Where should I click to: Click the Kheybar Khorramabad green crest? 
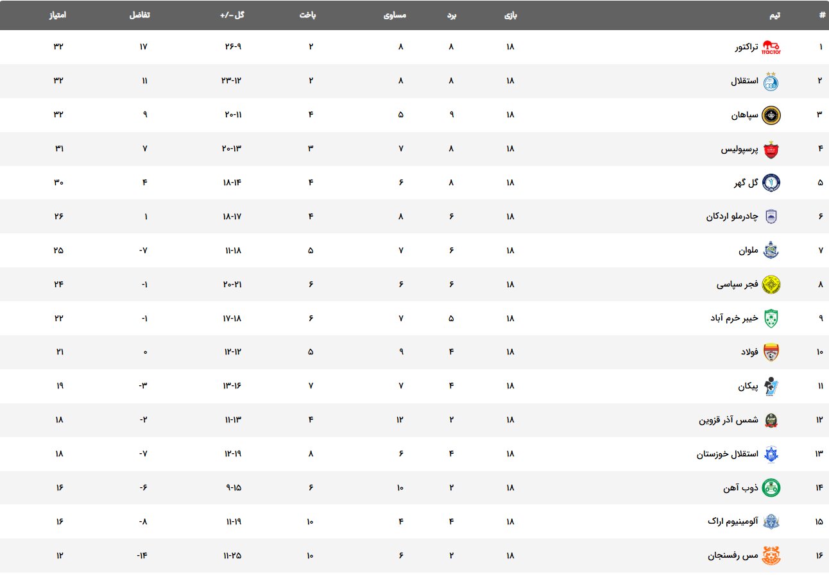click(x=771, y=319)
